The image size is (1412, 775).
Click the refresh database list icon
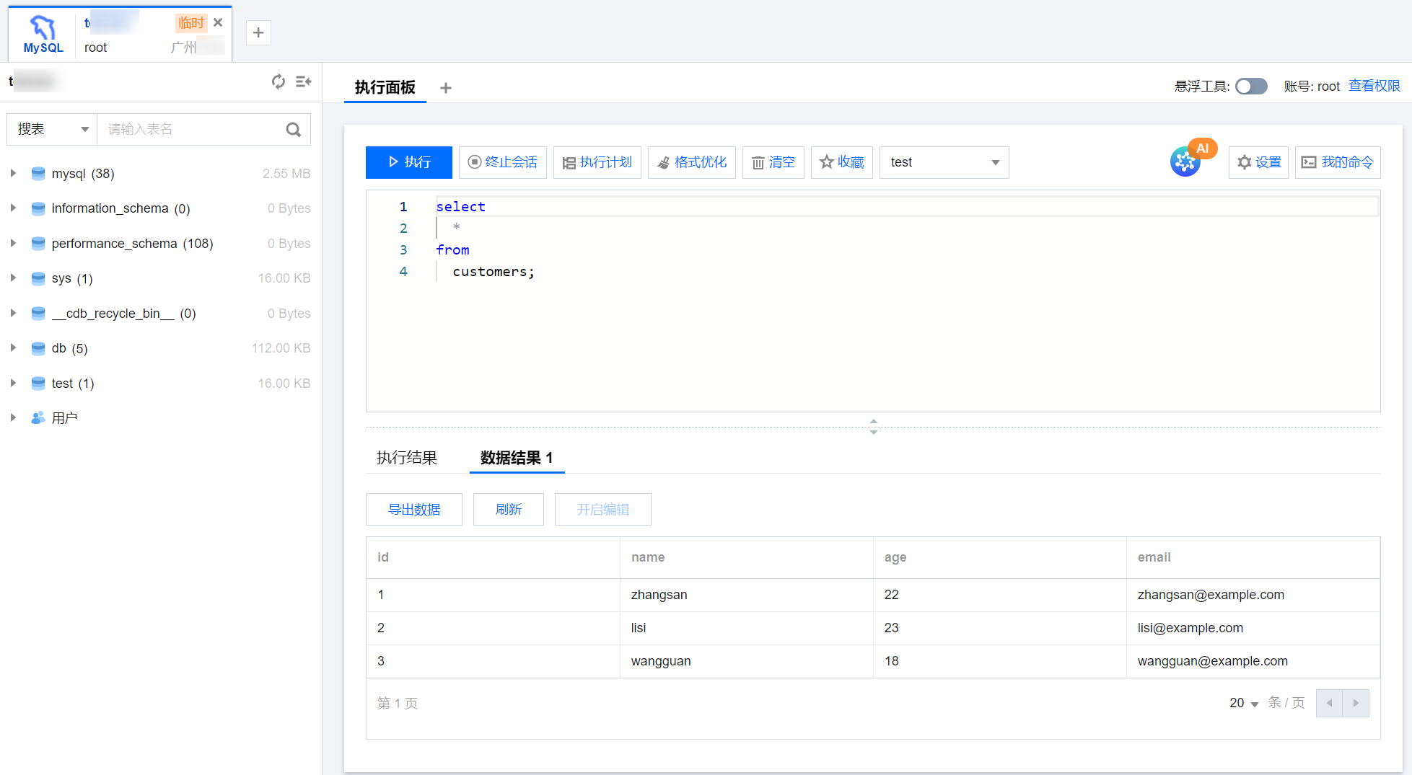278,81
